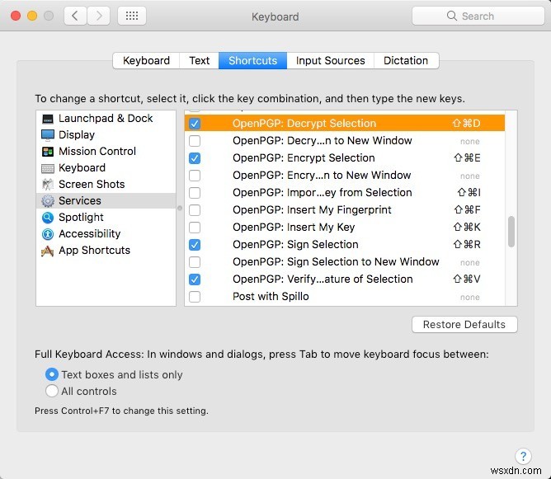Click ⇧⌘K shortcut for Insert My Key
Image resolution: width=551 pixels, height=479 pixels.
[x=467, y=228]
